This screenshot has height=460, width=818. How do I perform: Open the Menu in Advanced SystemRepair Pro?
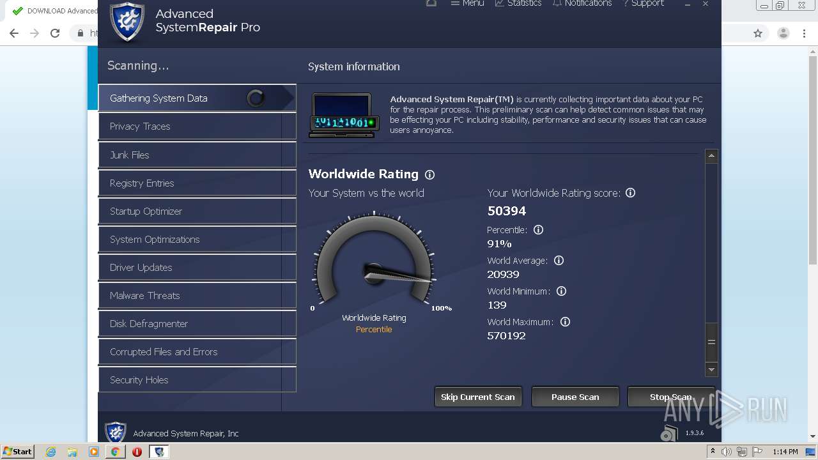467,3
